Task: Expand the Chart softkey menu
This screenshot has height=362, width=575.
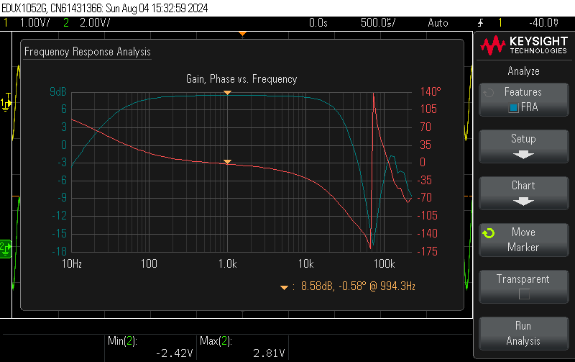Action: pyautogui.click(x=524, y=193)
